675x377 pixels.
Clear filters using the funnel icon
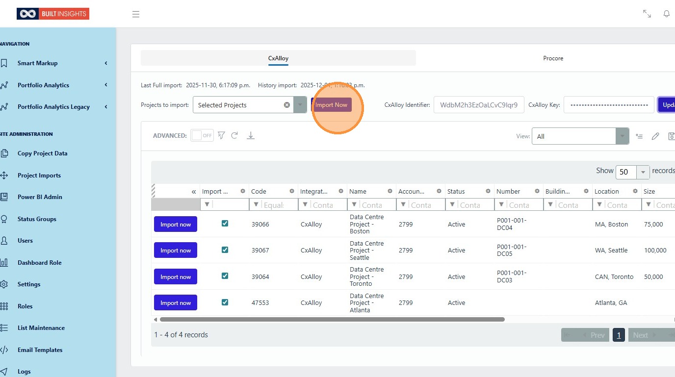221,135
